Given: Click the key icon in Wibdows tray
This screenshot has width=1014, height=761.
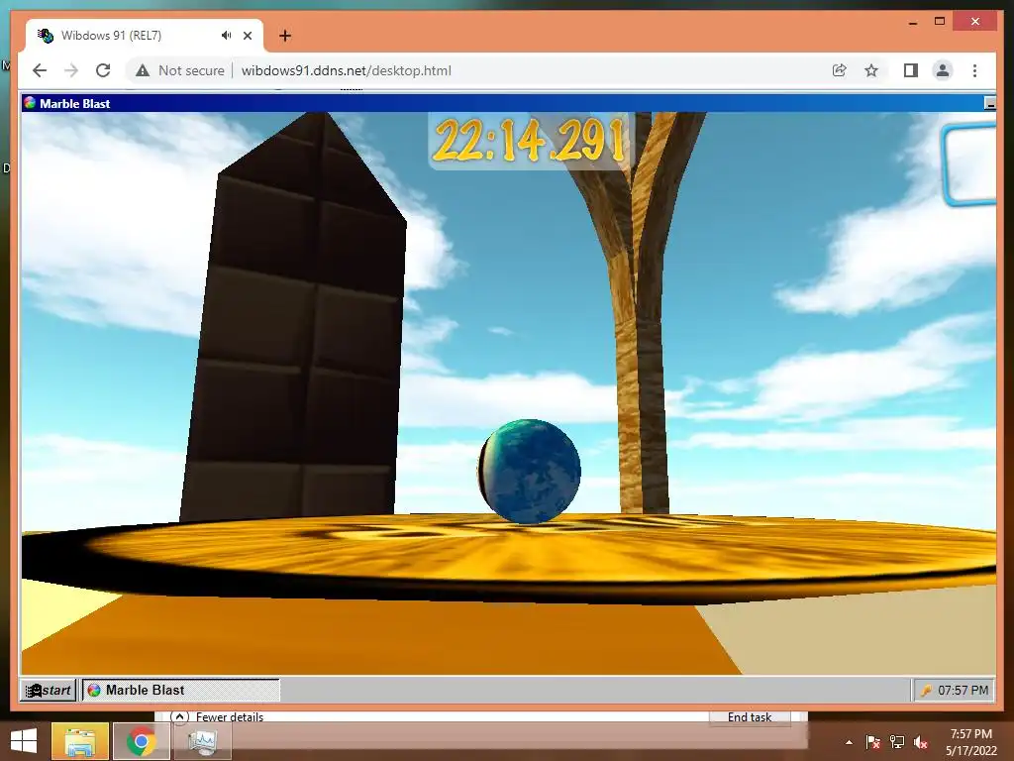Looking at the screenshot, I should (x=926, y=691).
